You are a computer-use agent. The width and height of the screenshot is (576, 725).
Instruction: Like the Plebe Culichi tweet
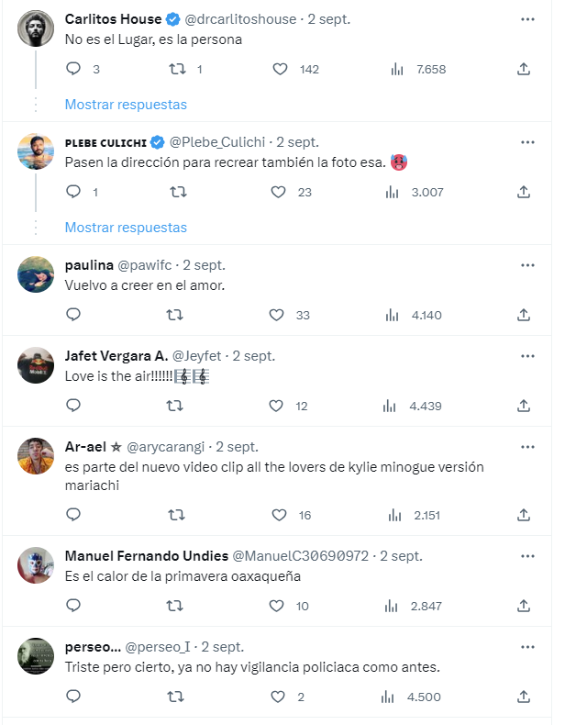point(278,192)
